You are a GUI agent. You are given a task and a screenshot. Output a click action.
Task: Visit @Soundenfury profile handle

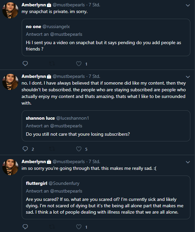point(64,183)
